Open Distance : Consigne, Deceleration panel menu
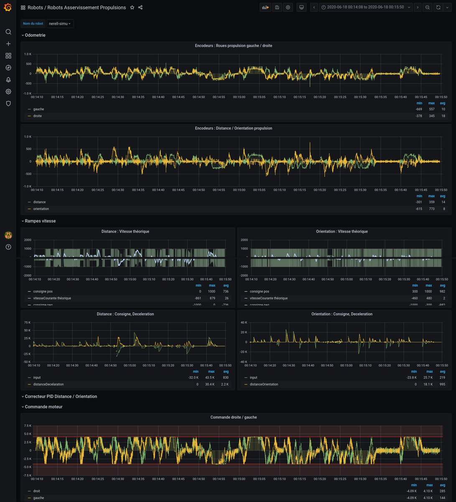This screenshot has height=502, width=456. coord(125,314)
